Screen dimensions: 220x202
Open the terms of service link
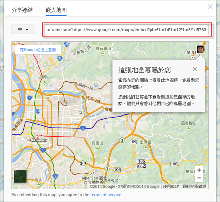click(106, 195)
